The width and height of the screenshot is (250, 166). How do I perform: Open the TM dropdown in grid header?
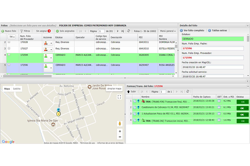click(x=12, y=37)
